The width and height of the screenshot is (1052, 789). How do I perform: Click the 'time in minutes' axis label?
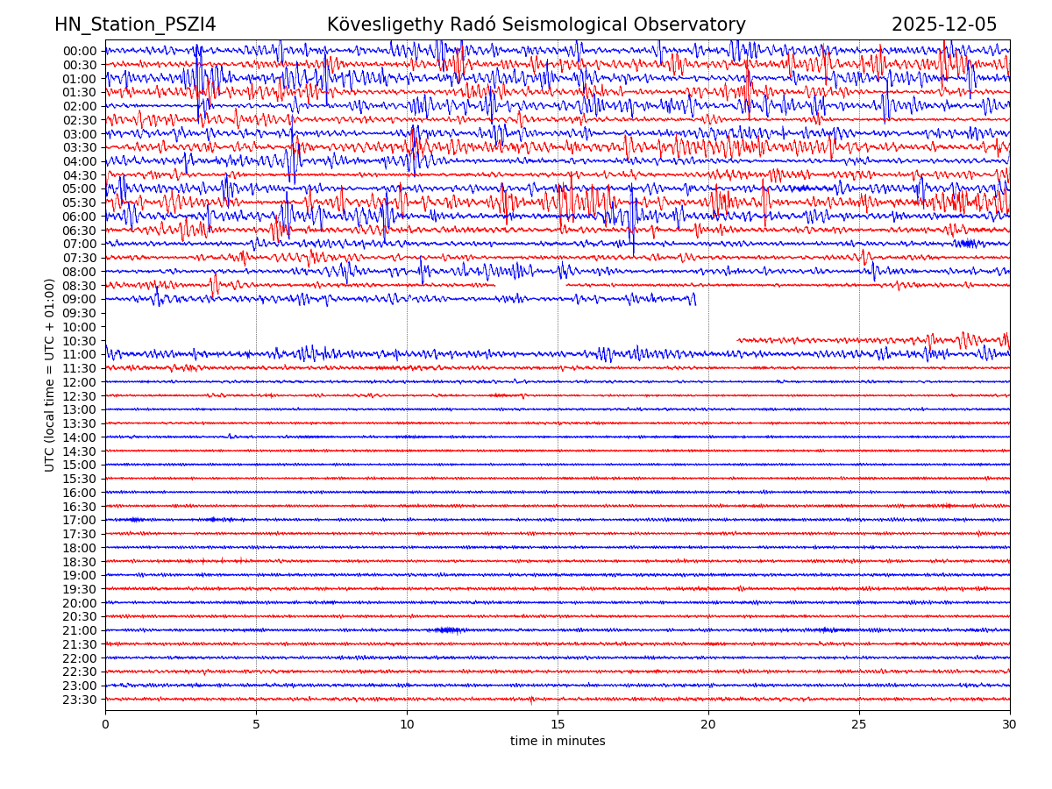pos(558,742)
